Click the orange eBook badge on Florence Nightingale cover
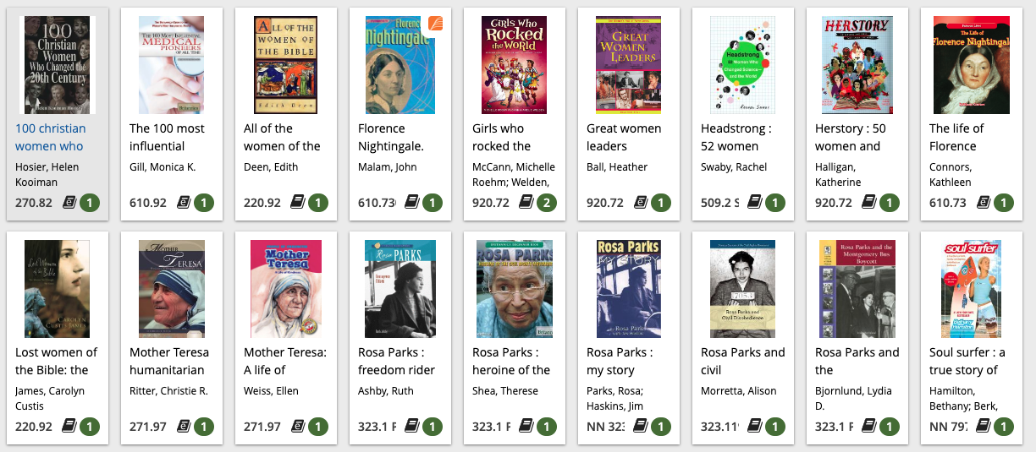This screenshot has width=1036, height=452. 435,24
